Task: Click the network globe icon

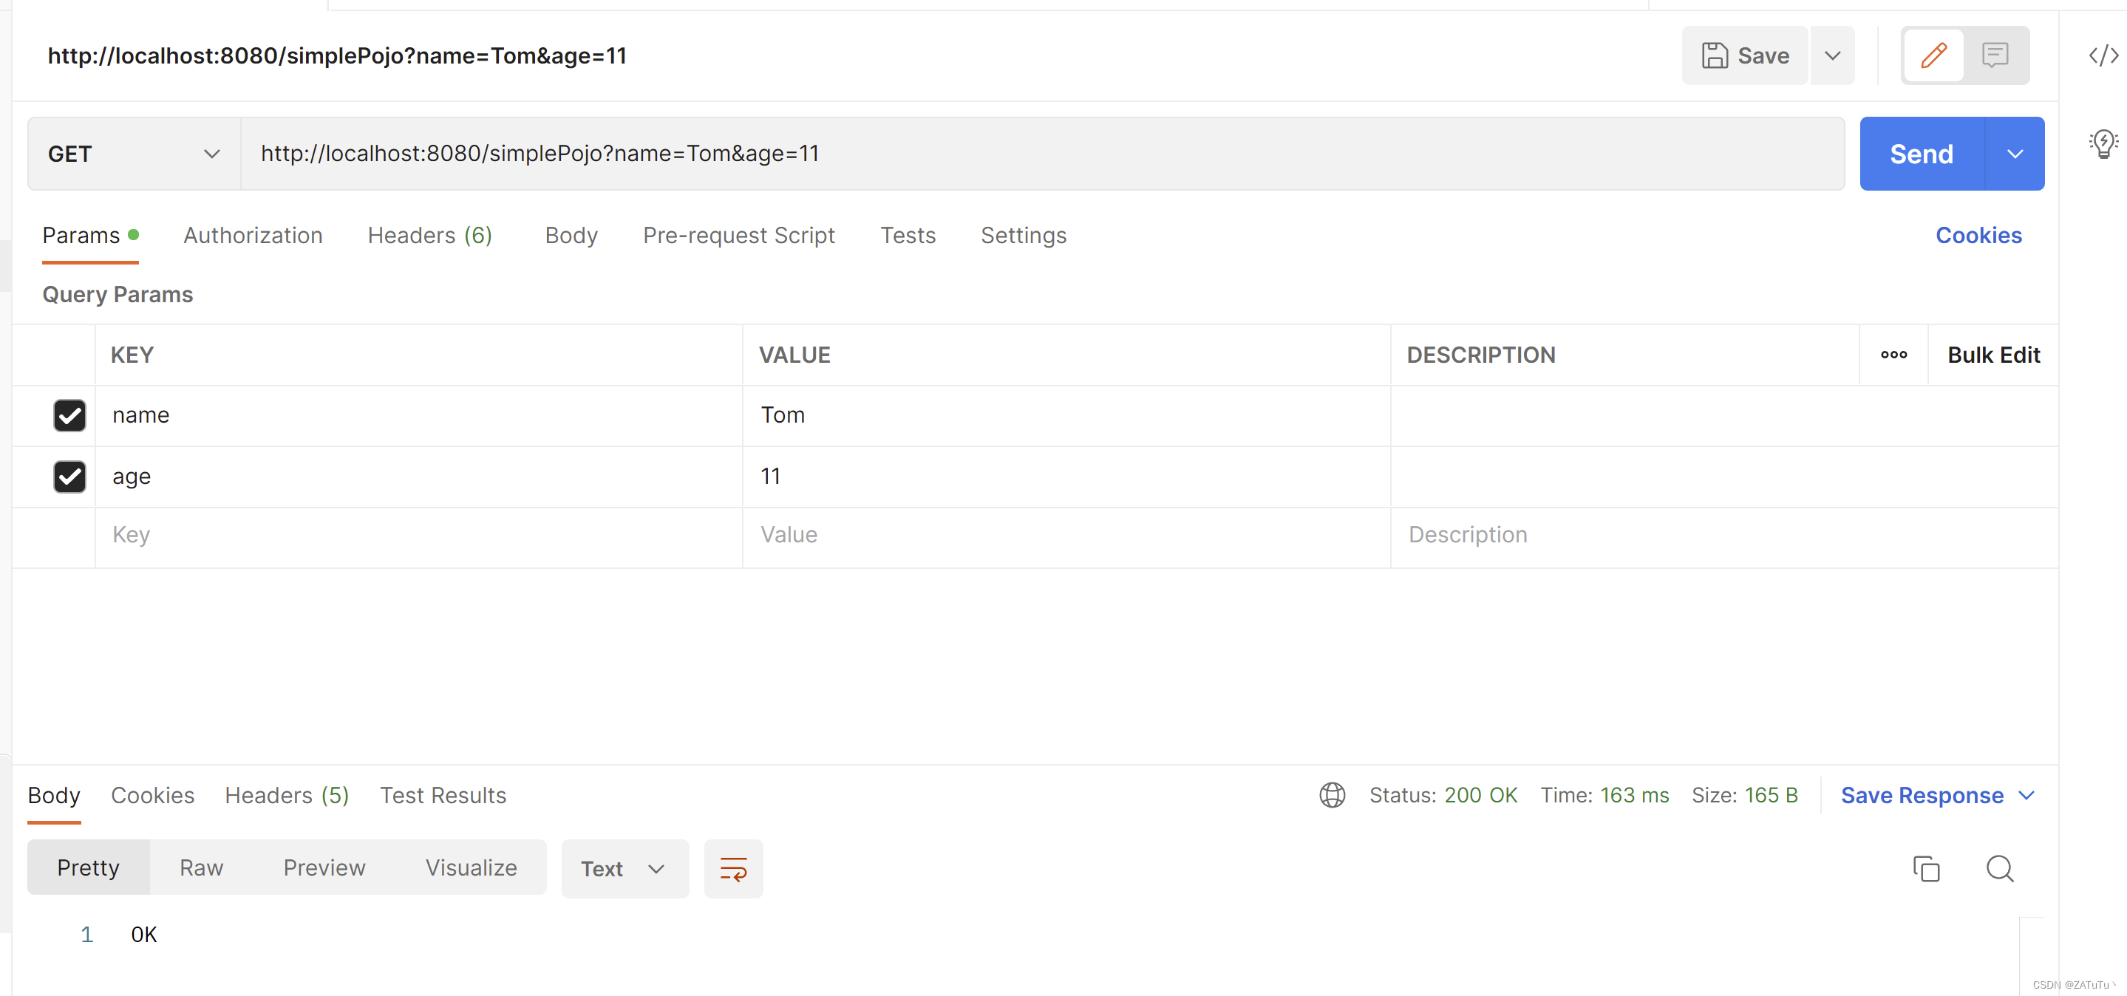Action: pos(1332,796)
